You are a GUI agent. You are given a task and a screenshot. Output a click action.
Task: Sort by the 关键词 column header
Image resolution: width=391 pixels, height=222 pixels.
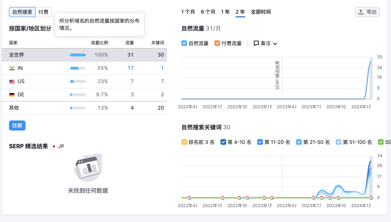tap(157, 43)
